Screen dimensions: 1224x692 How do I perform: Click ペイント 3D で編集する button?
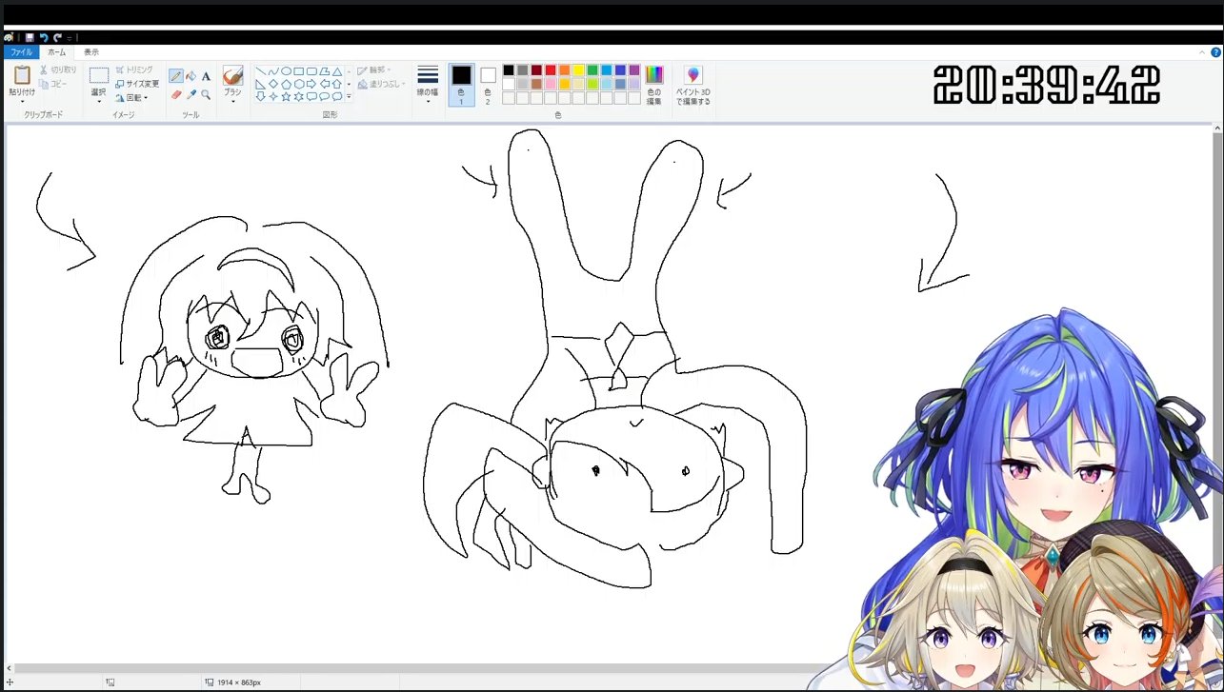click(x=693, y=85)
